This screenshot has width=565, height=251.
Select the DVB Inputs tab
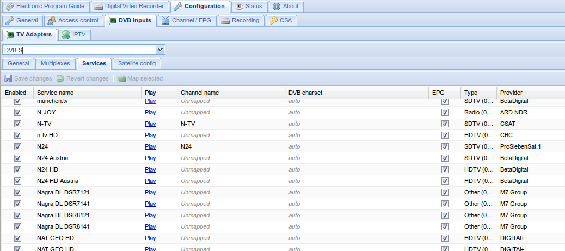[131, 21]
